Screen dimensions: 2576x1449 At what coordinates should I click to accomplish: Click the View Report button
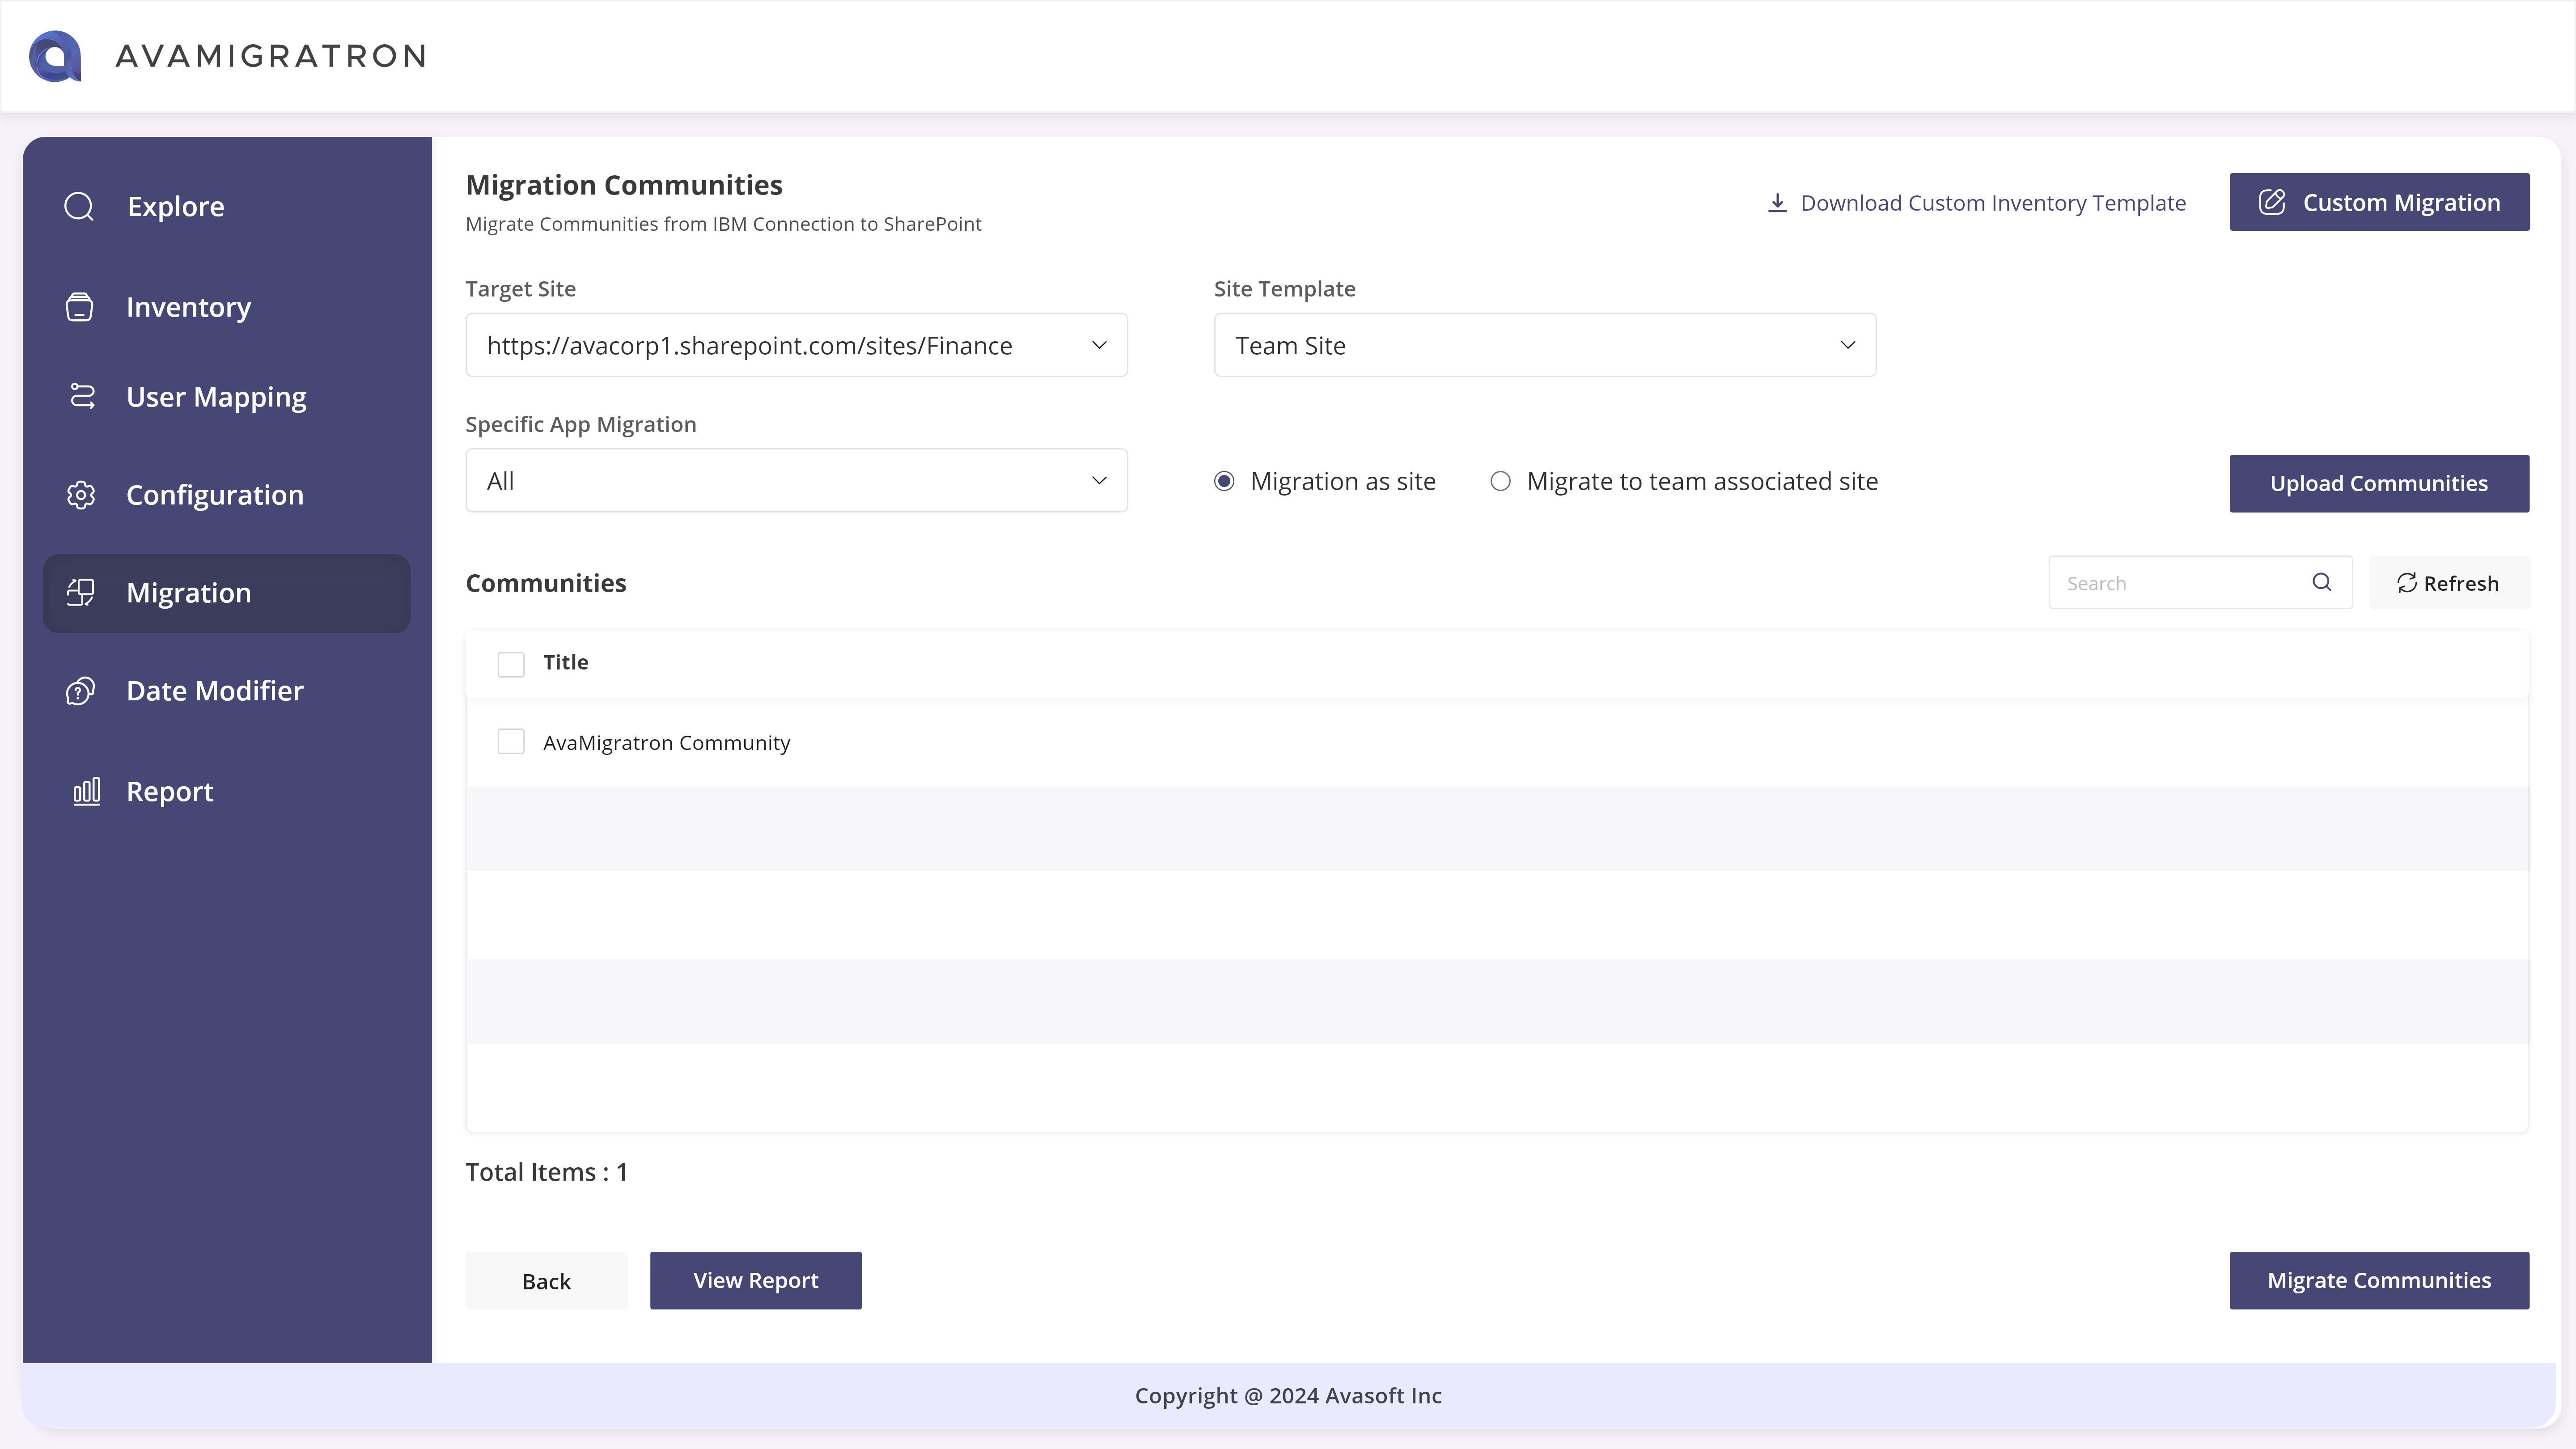coord(756,1281)
